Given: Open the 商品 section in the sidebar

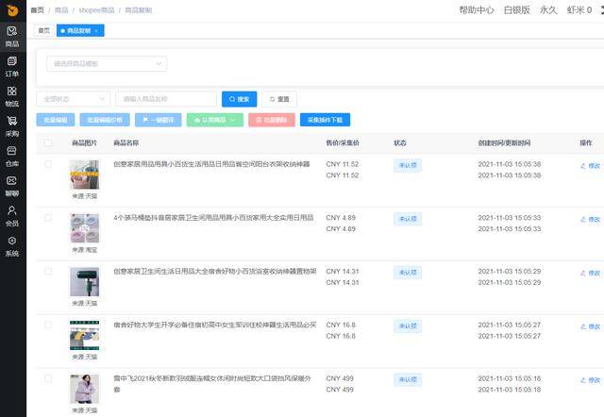Looking at the screenshot, I should coord(12,37).
